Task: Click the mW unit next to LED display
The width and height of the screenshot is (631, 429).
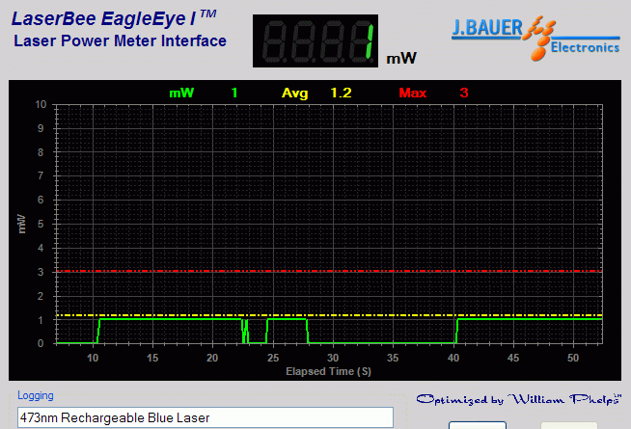Action: pos(401,58)
